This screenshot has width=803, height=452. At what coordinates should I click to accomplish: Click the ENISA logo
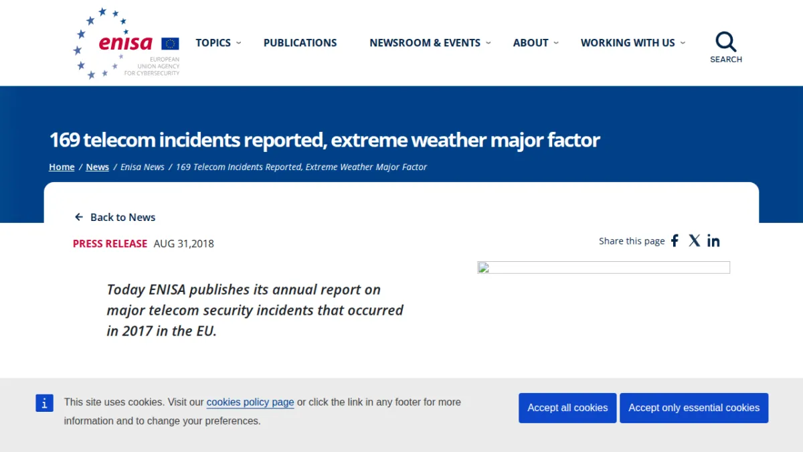pos(126,44)
